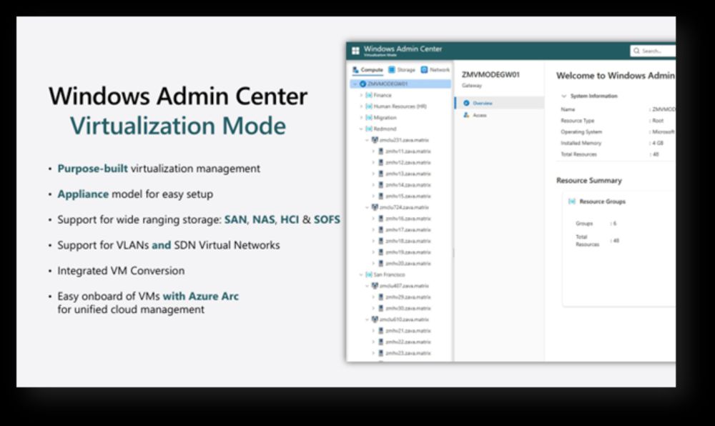Click the Operating System row label
715x426 pixels.
[x=581, y=132]
